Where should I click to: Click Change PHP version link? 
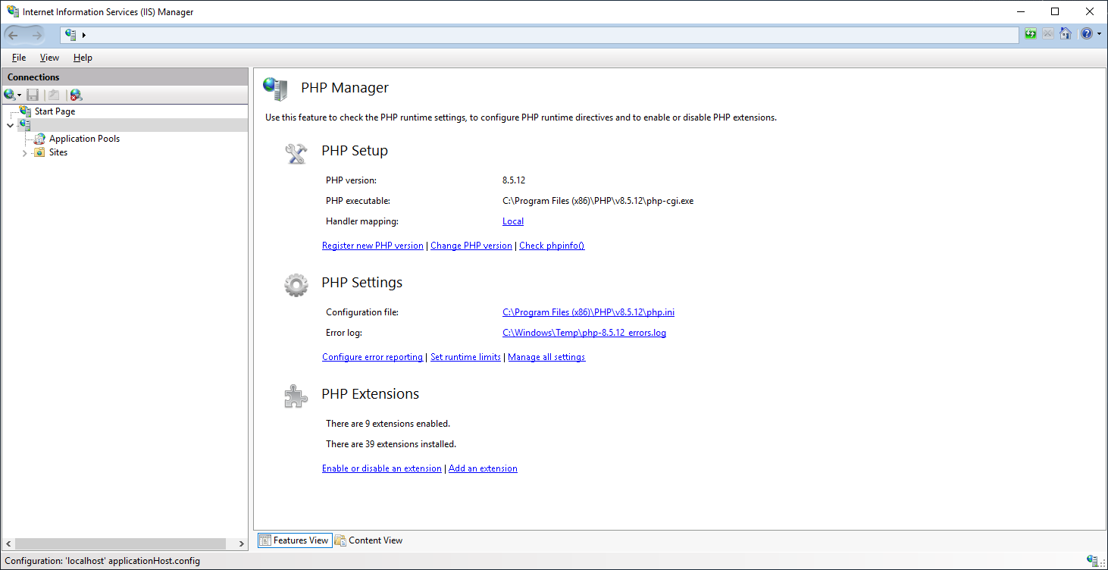[471, 246]
